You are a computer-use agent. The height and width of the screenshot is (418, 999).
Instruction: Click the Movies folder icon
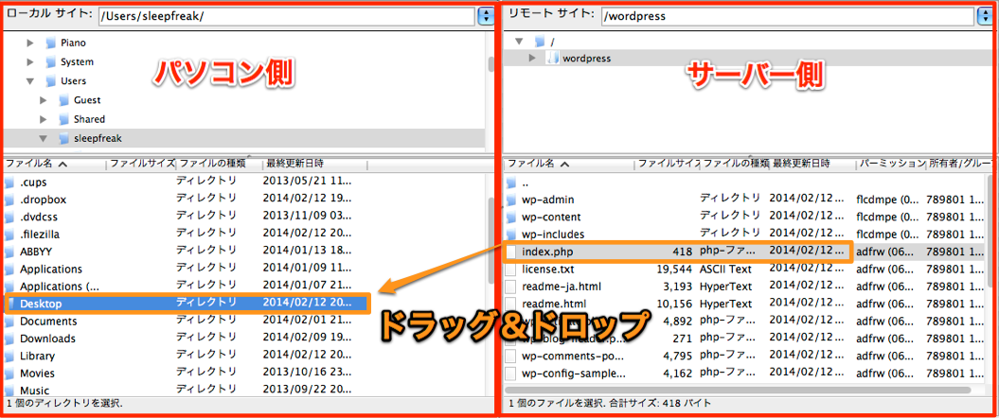click(9, 374)
